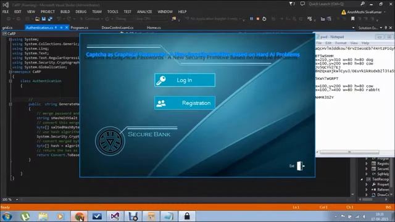Image resolution: width=395 pixels, height=222 pixels.
Task: Open the PROJECT menu
Action: point(48,12)
